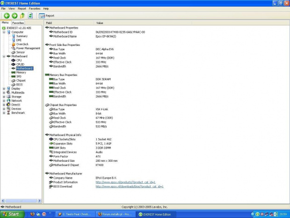This screenshot has height=218, width=290.
Task: Open the Favorites menu in menu bar
Action: (34, 8)
